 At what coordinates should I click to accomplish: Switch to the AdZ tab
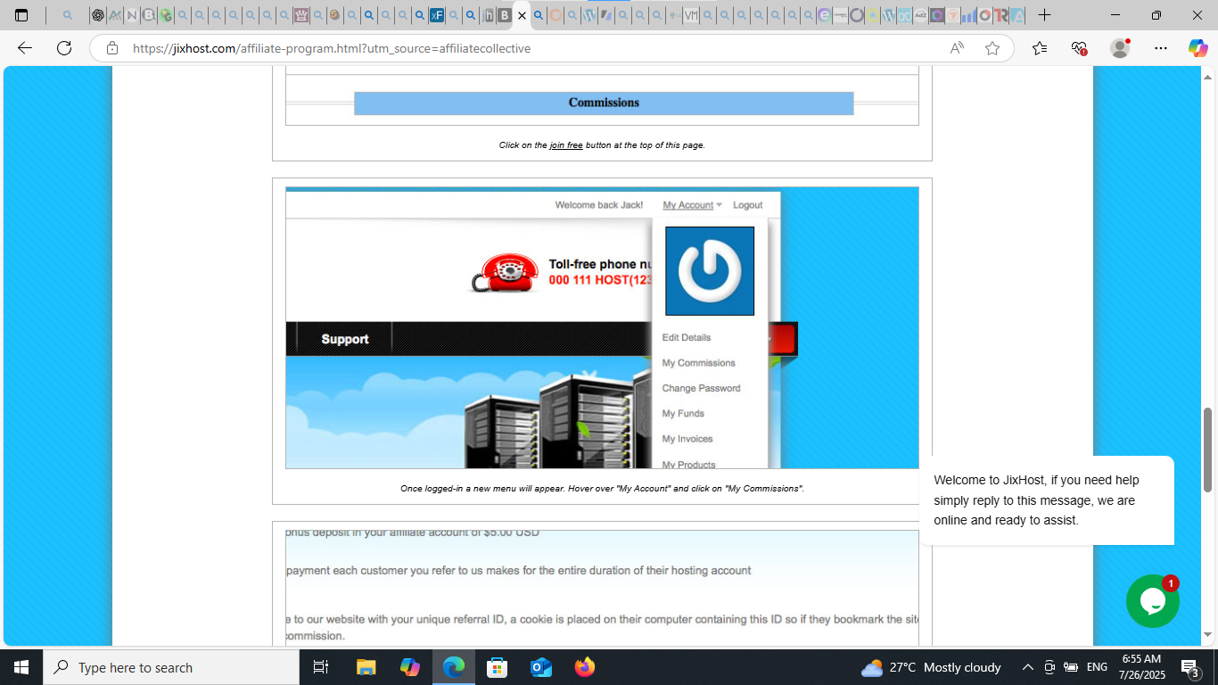(920, 15)
